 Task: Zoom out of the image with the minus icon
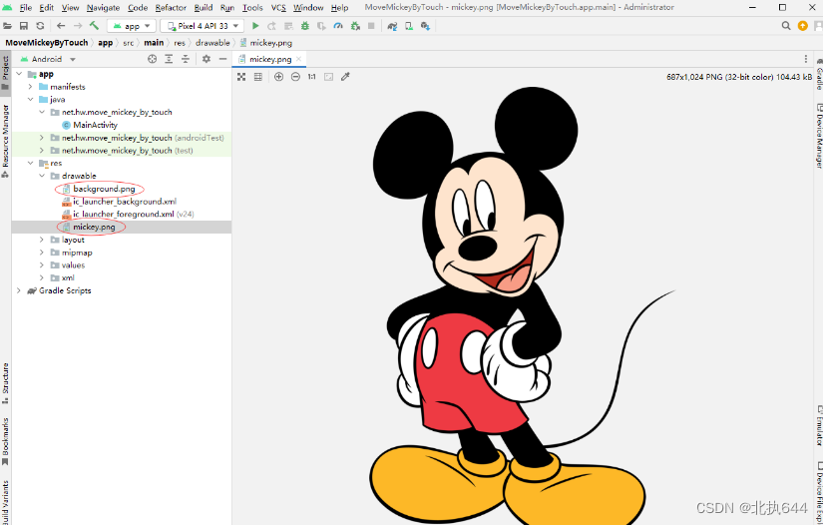[x=294, y=77]
